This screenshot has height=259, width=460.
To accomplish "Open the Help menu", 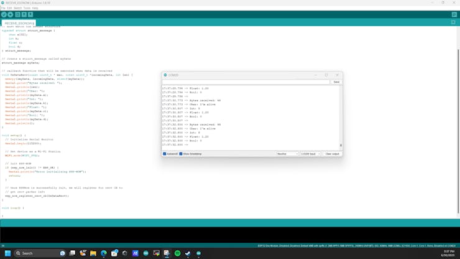I will [x=35, y=8].
